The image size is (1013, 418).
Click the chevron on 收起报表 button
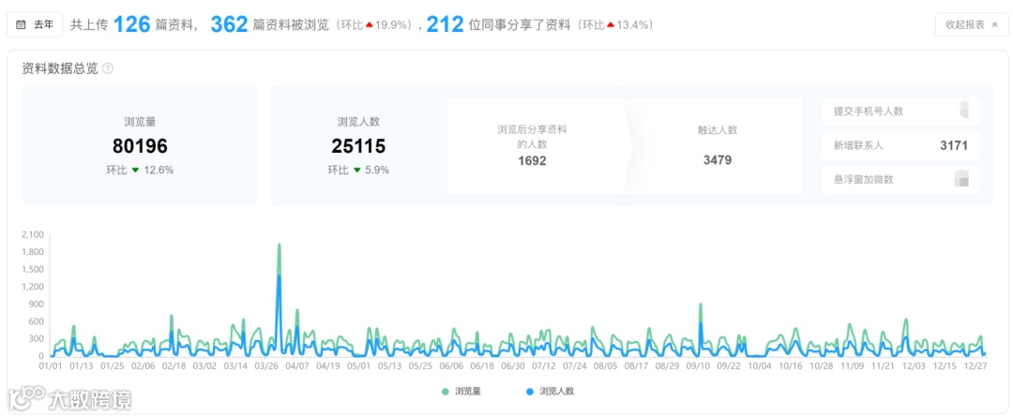pyautogui.click(x=995, y=24)
